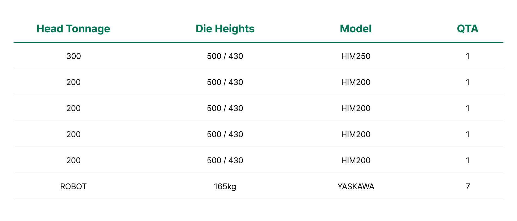Select die heights in first HIM200 row
Viewport: 517px width, 221px height.
tap(225, 82)
